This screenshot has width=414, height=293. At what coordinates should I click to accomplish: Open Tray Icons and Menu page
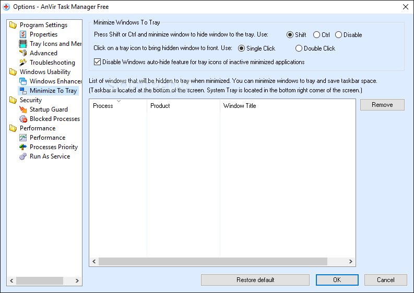(x=55, y=44)
